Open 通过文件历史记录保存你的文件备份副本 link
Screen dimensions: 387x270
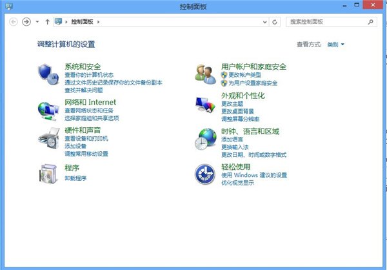[x=114, y=83]
